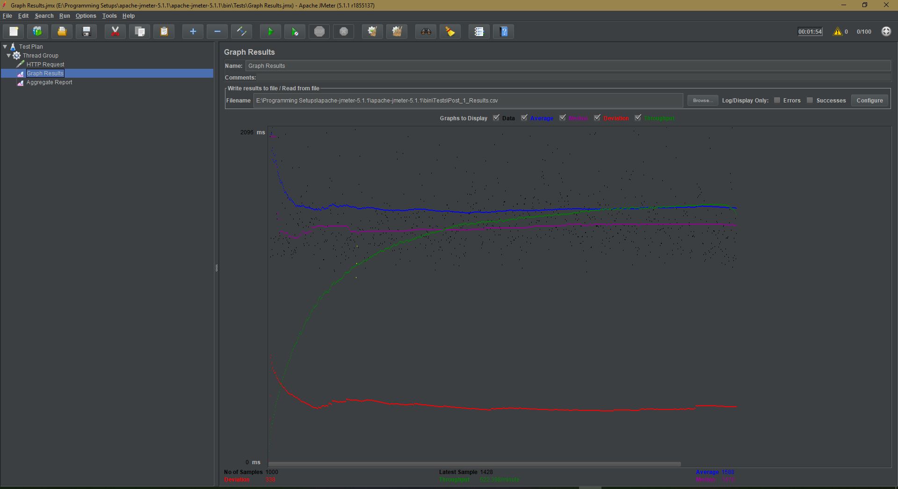898x489 pixels.
Task: Select HTTP Request in the tree
Action: (45, 65)
